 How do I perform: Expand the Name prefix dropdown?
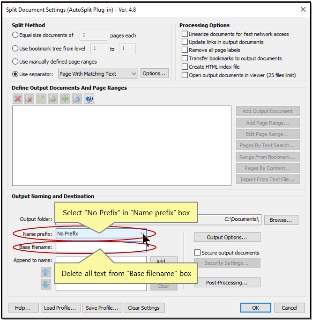(x=142, y=233)
